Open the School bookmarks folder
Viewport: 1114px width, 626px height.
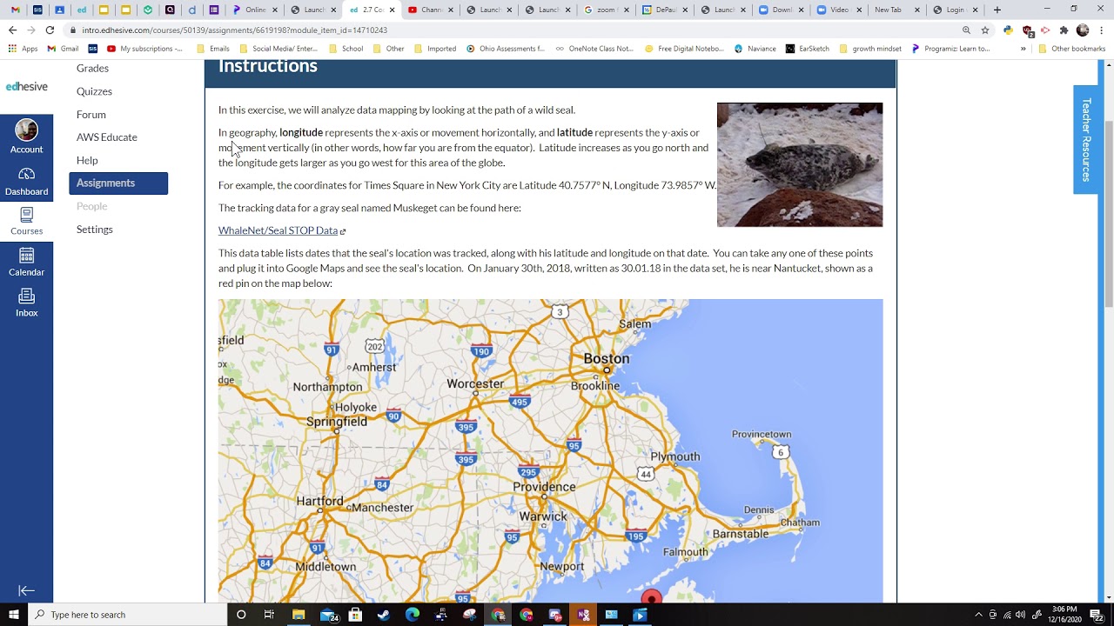tap(346, 49)
